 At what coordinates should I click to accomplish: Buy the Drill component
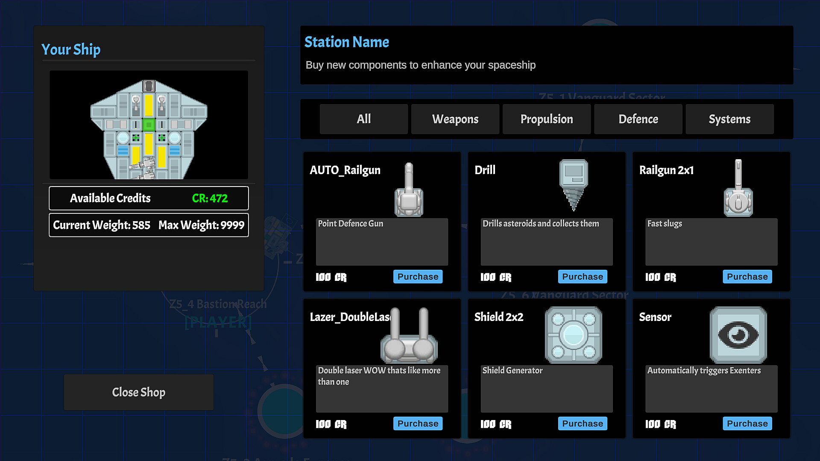coord(582,277)
